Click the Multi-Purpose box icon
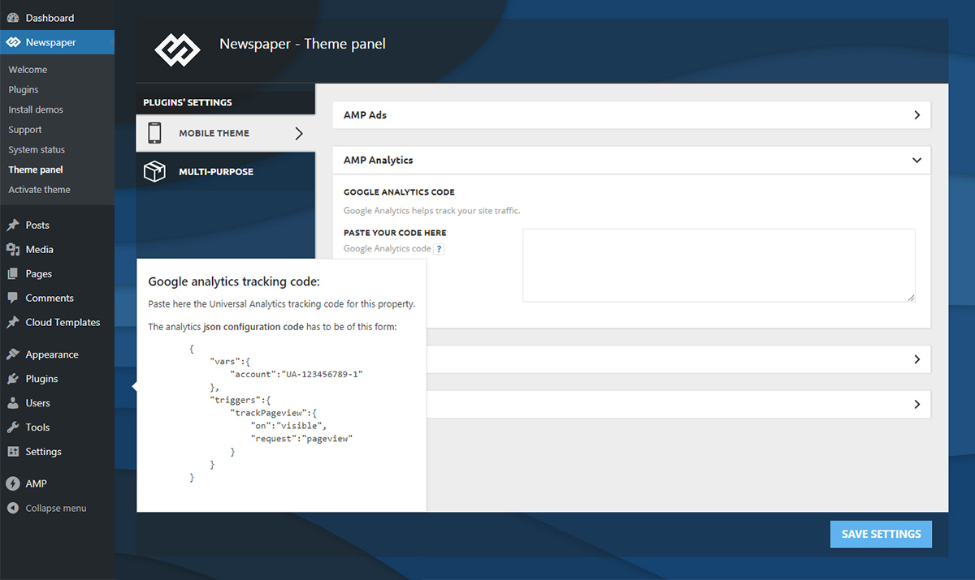This screenshot has width=975, height=580. click(154, 172)
